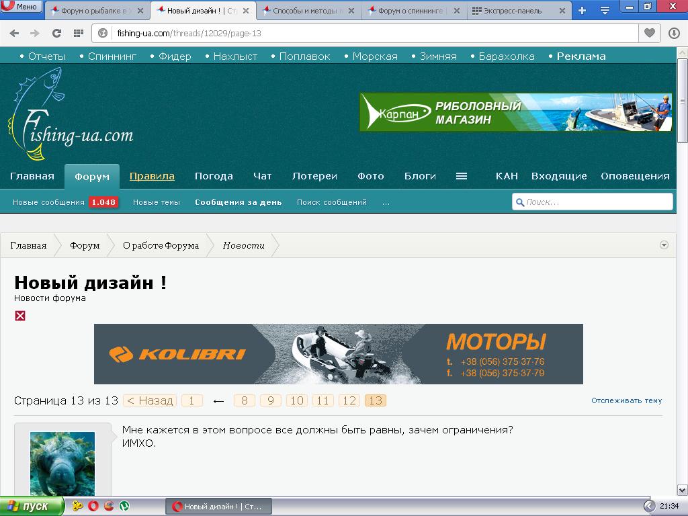688x516 pixels.
Task: Open the Правила navigation tab
Action: click(152, 176)
